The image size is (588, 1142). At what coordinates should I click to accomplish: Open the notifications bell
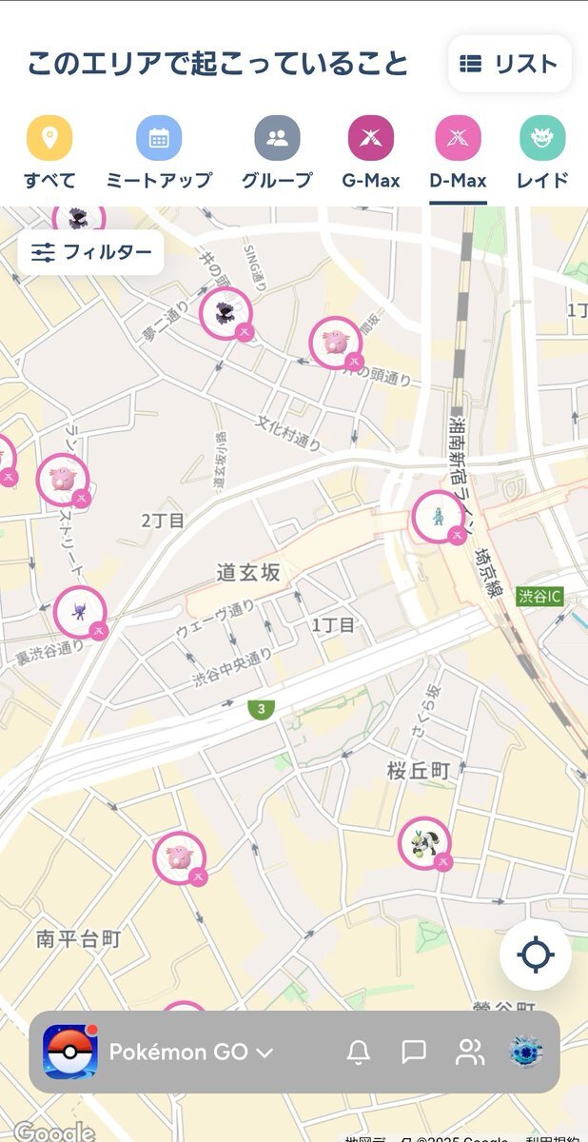pos(359,1052)
